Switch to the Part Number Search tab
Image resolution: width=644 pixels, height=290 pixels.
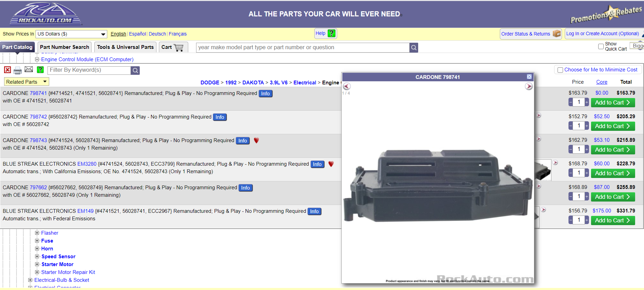click(65, 47)
